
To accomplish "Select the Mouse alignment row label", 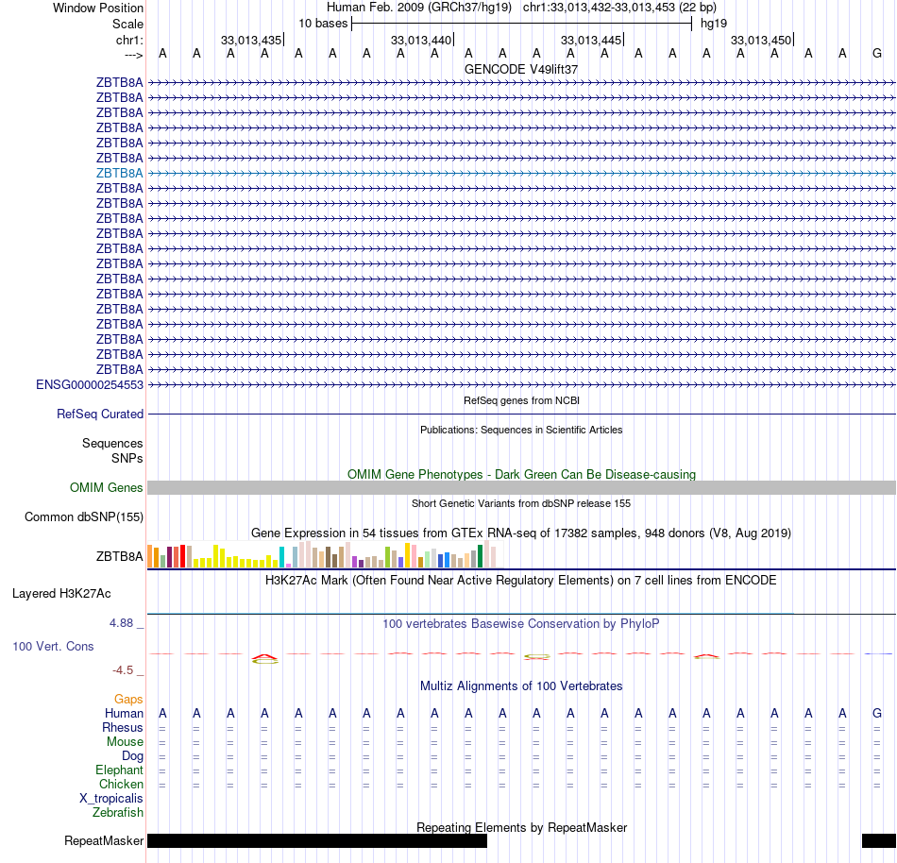I will pos(125,742).
